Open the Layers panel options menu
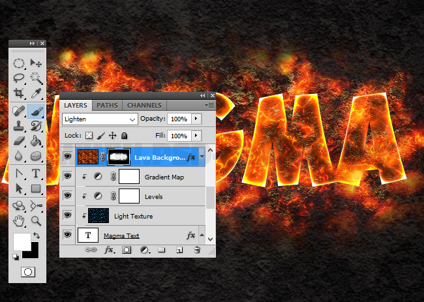 (209, 105)
